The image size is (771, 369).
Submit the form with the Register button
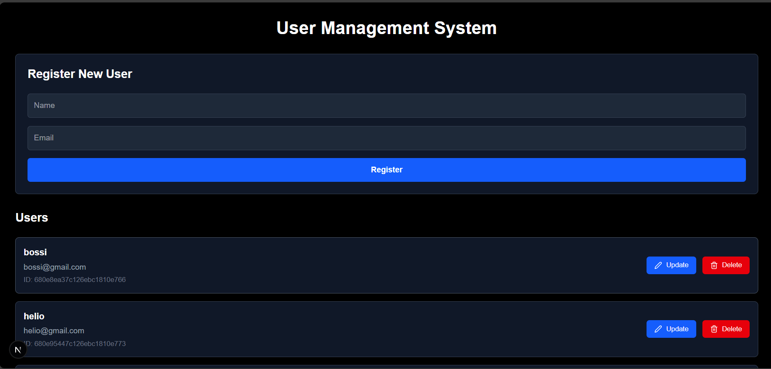point(387,170)
